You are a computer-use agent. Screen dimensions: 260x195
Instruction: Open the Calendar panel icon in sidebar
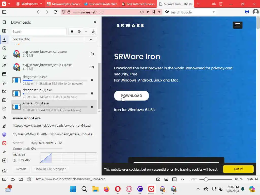(5, 100)
